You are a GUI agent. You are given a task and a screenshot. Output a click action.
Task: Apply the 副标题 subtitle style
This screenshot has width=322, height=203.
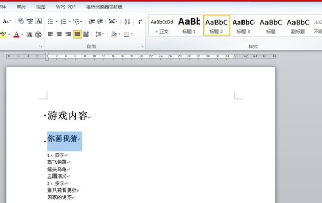(298, 26)
